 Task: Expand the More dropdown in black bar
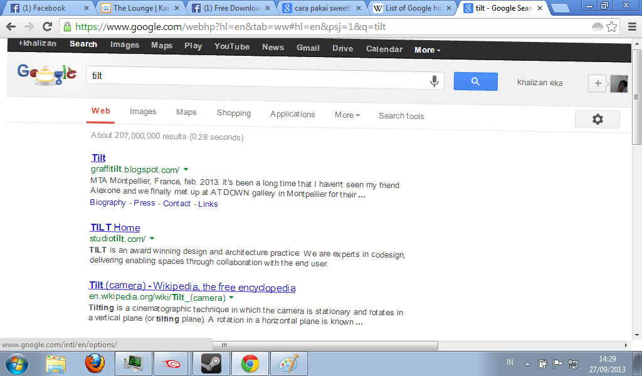(427, 50)
